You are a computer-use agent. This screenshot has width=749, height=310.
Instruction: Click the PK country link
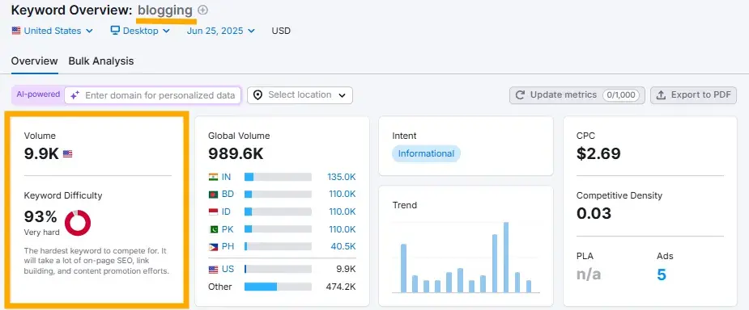pos(228,229)
